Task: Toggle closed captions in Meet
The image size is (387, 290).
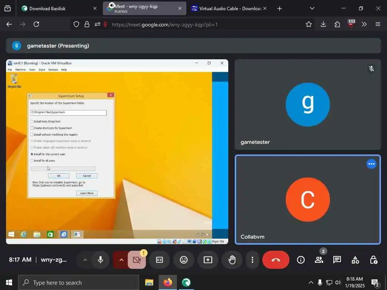Action: pyautogui.click(x=159, y=260)
